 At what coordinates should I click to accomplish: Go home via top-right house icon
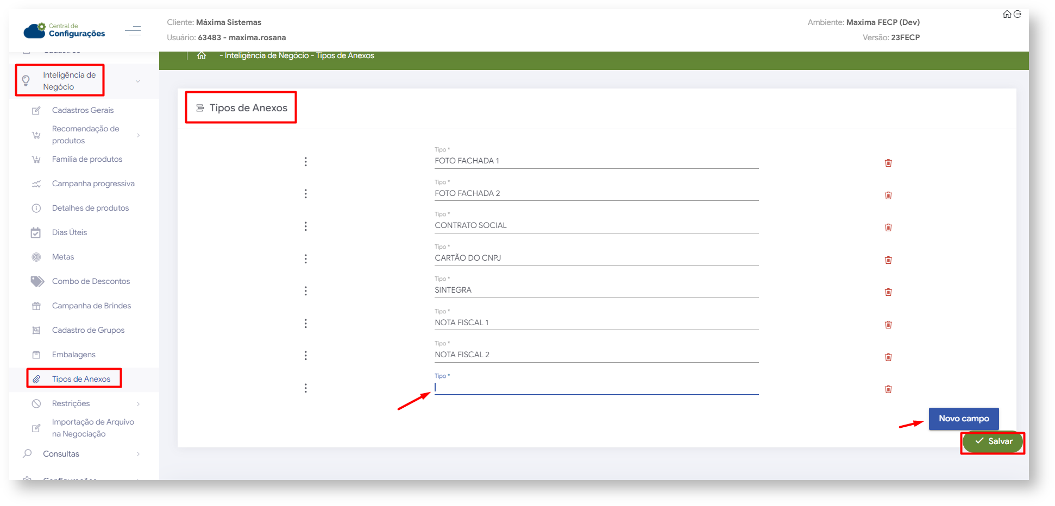point(1007,14)
